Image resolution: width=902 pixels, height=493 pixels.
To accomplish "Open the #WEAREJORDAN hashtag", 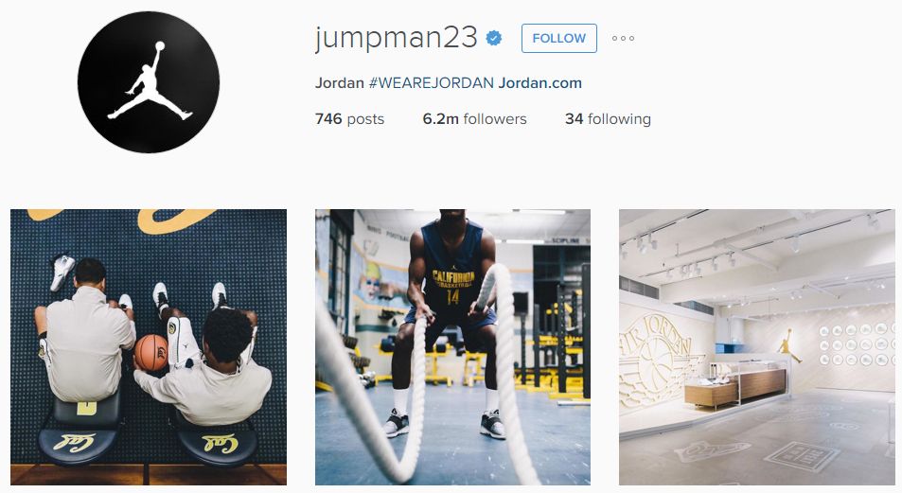I will pyautogui.click(x=431, y=83).
